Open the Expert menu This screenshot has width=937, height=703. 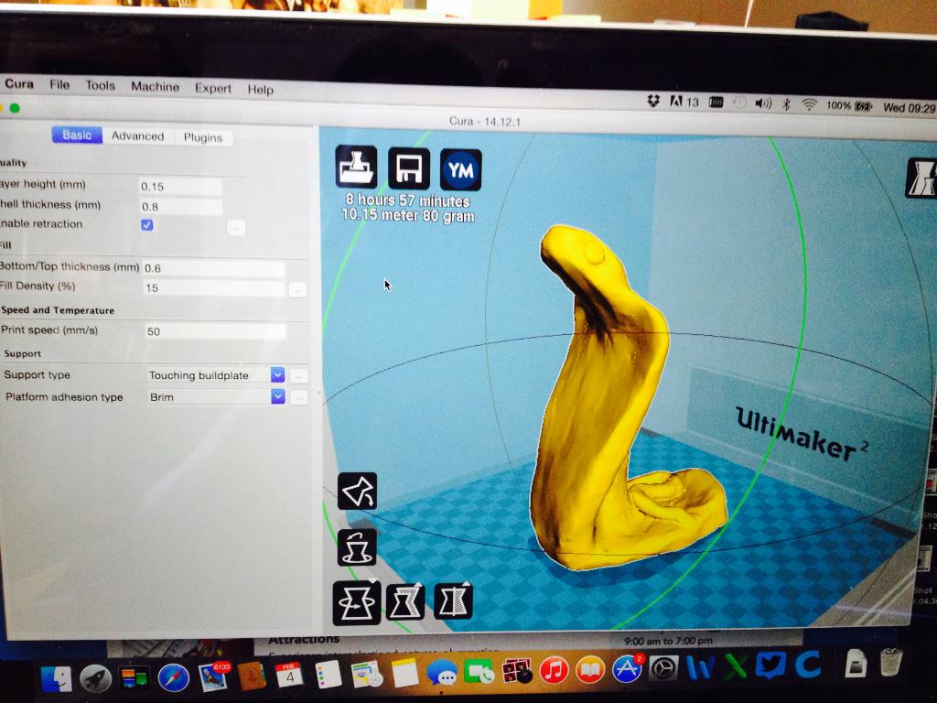pyautogui.click(x=212, y=89)
